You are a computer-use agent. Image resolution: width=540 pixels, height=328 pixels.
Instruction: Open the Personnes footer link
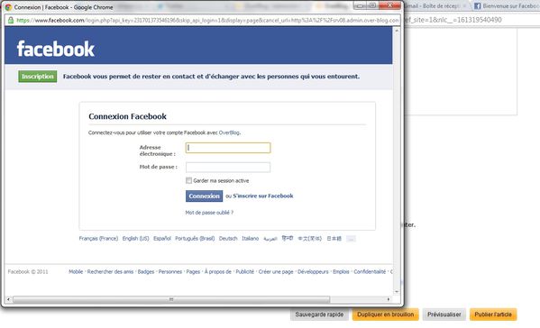tap(170, 271)
